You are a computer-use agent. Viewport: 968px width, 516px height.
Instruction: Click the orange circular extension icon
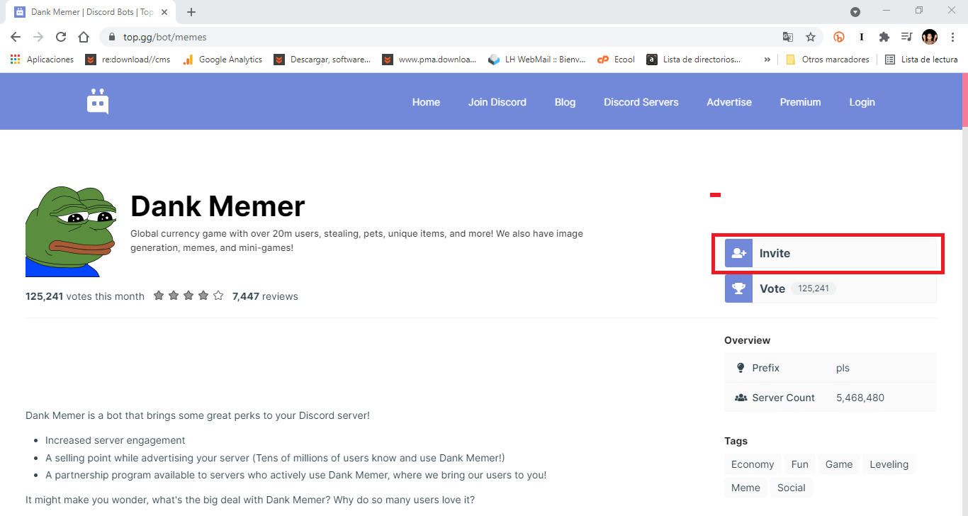pyautogui.click(x=839, y=37)
